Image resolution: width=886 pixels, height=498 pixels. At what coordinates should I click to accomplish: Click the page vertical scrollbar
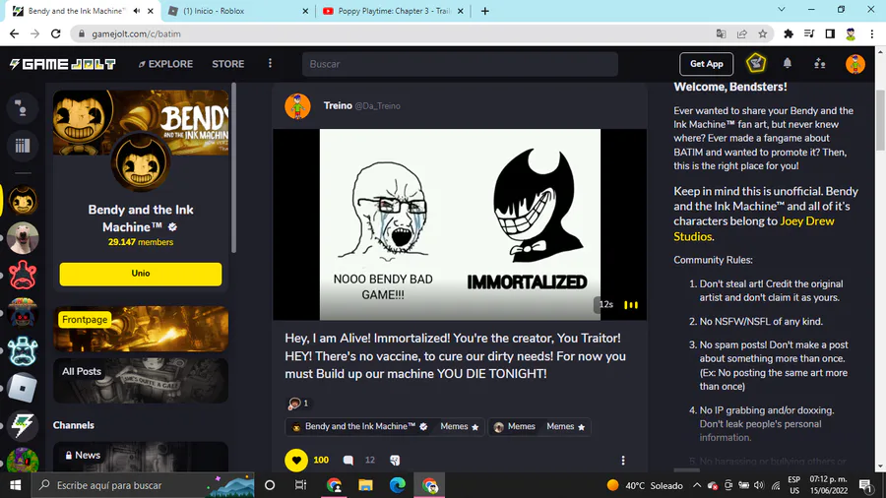880,120
